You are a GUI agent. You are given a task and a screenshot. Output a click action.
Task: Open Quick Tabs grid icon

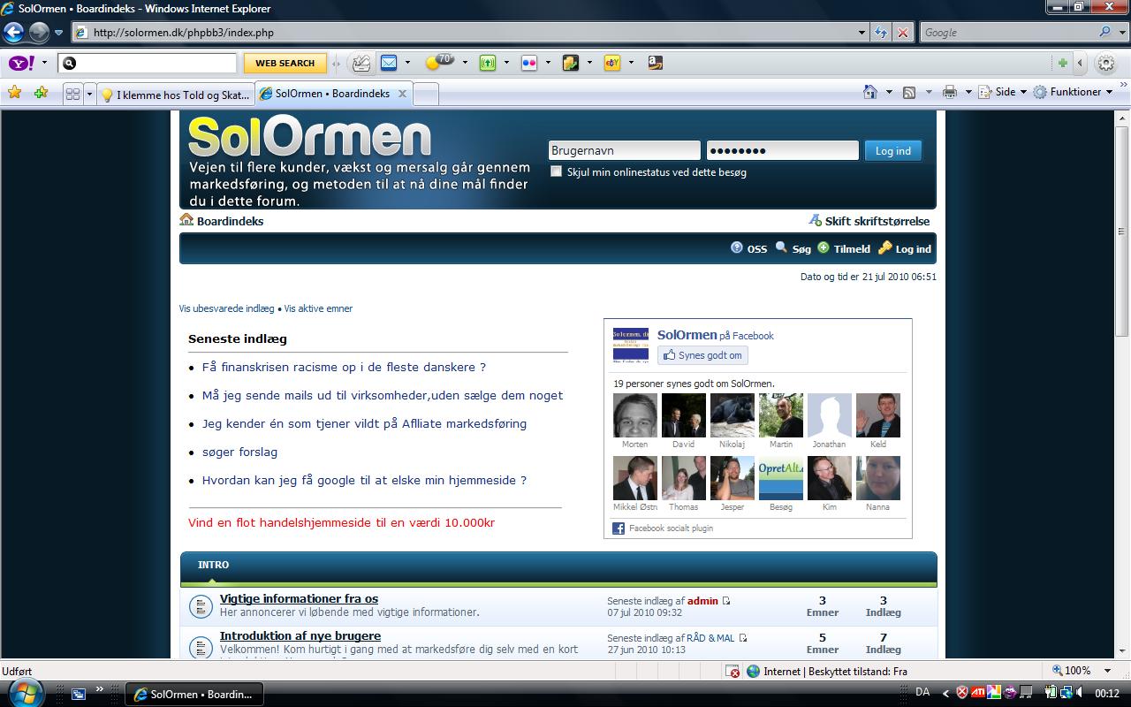73,94
